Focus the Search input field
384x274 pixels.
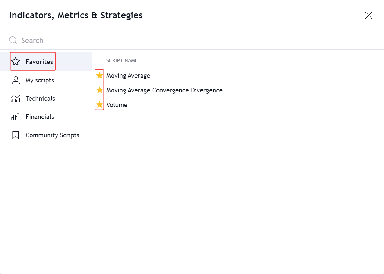coord(183,40)
